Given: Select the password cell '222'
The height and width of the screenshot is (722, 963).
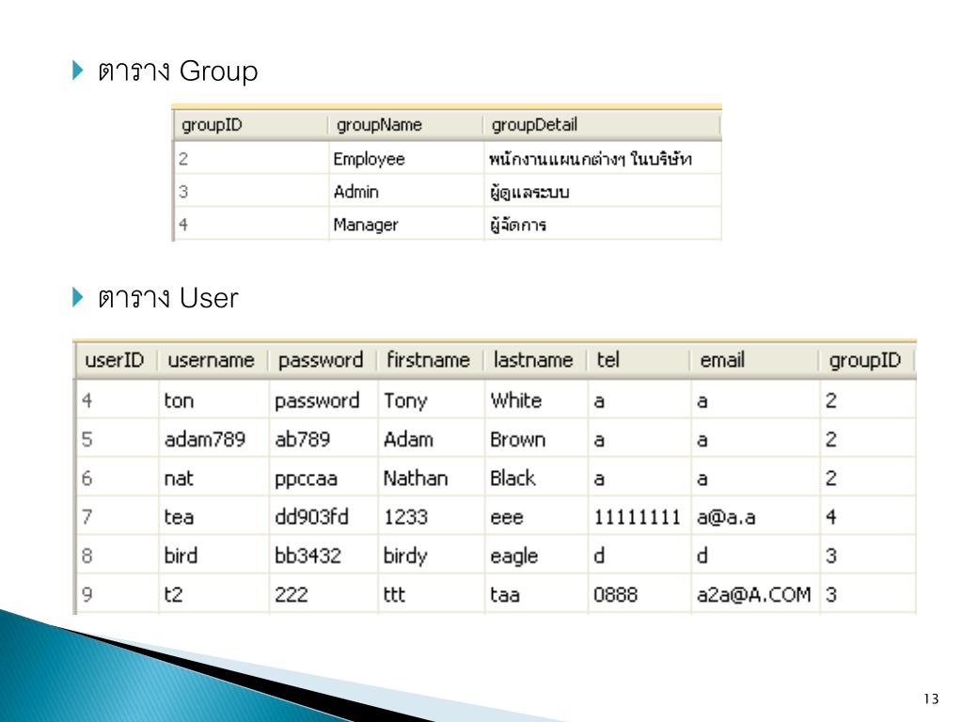Looking at the screenshot, I should point(324,594).
